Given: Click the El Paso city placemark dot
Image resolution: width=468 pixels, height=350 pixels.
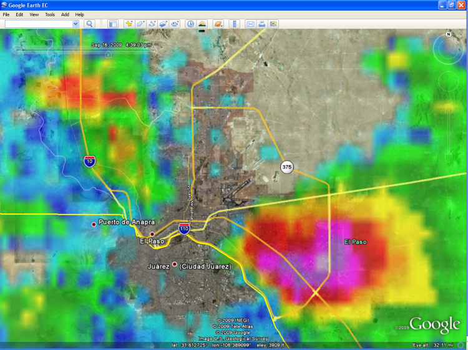Looking at the screenshot, I should point(152,234).
